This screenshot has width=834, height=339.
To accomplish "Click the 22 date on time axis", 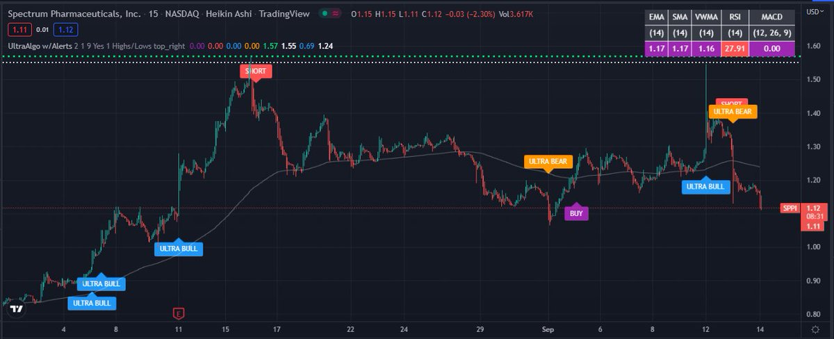I will [x=351, y=330].
